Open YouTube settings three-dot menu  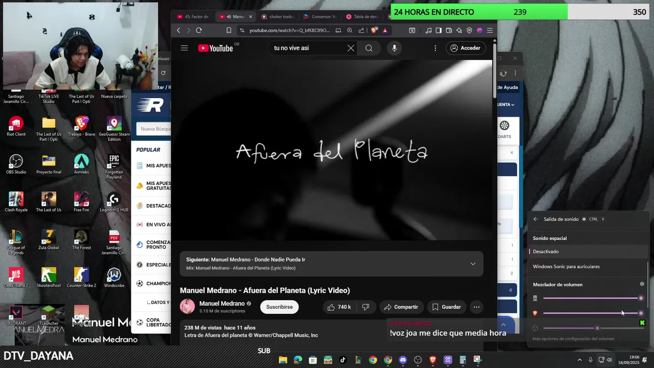(x=435, y=48)
